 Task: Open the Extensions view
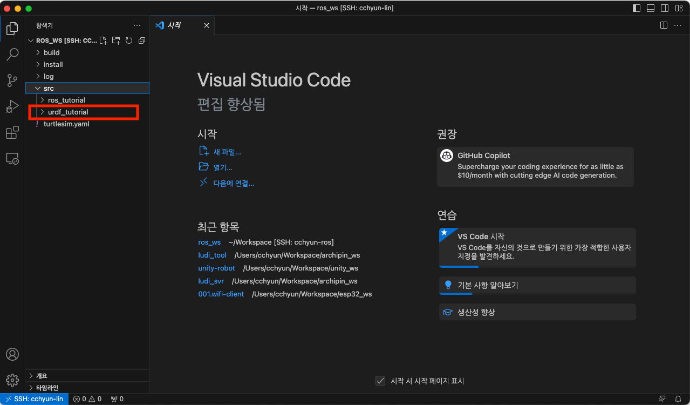(12, 132)
